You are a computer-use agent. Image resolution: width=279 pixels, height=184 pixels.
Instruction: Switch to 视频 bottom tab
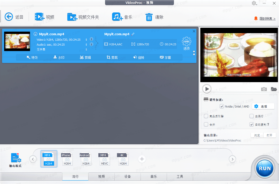pos(101,176)
